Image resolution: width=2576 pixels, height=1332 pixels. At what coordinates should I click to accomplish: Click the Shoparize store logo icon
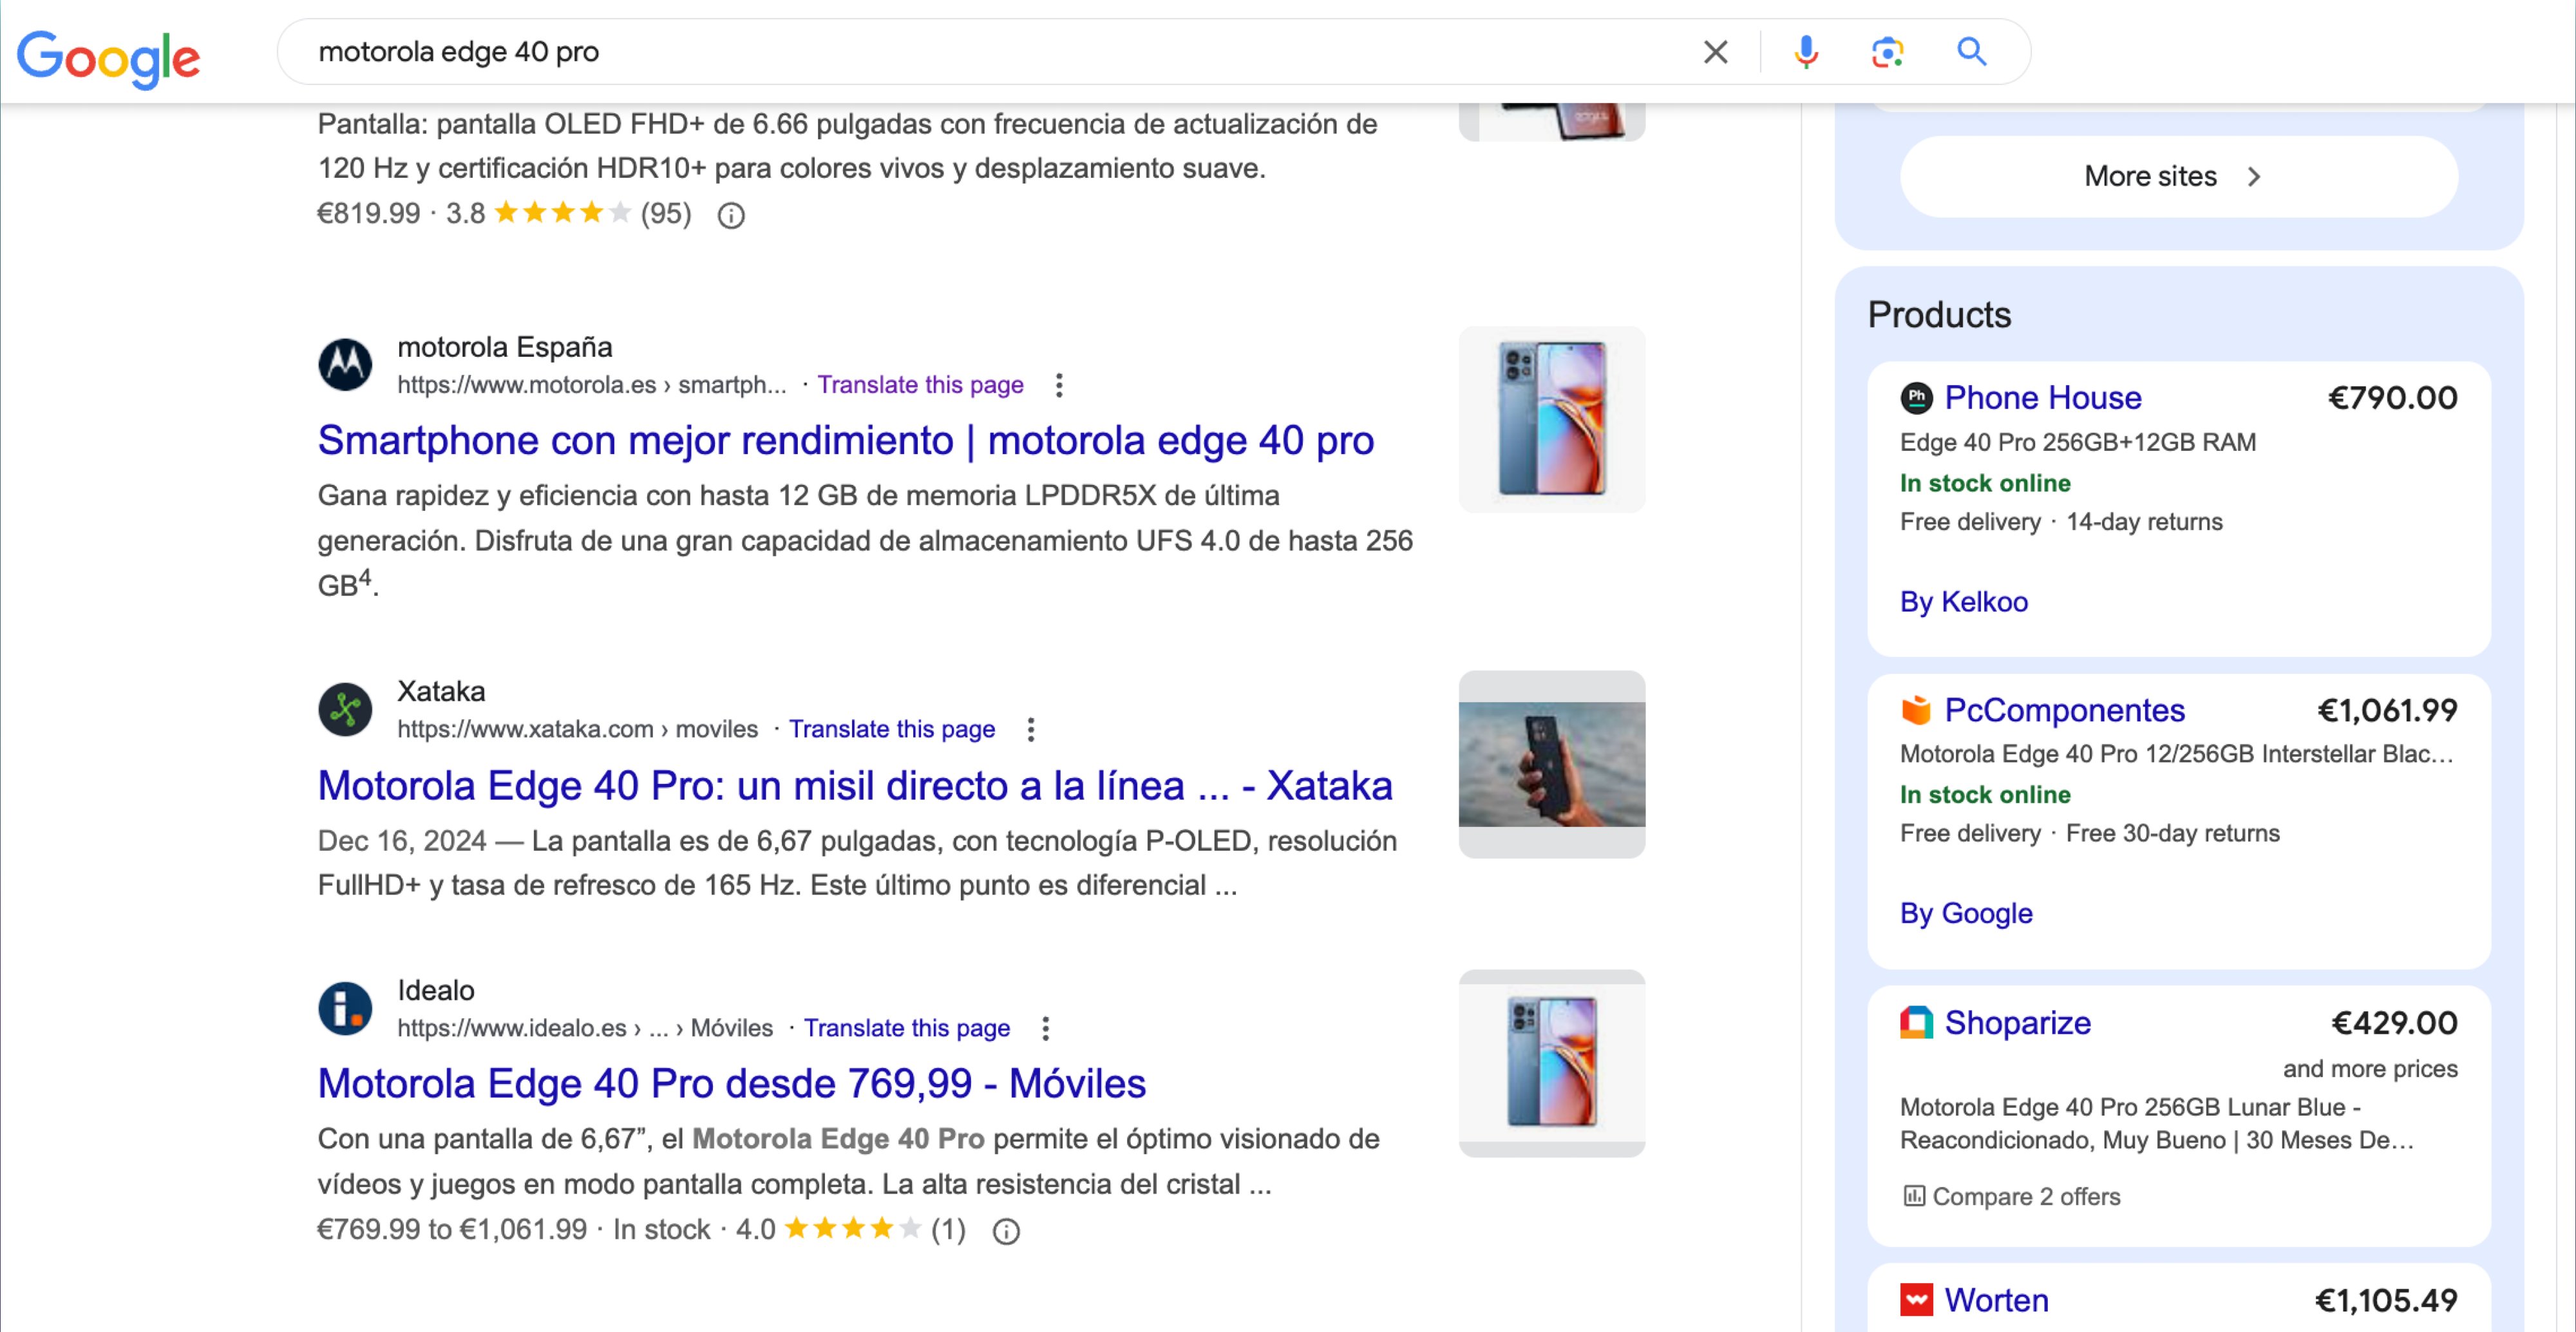(x=1916, y=1023)
